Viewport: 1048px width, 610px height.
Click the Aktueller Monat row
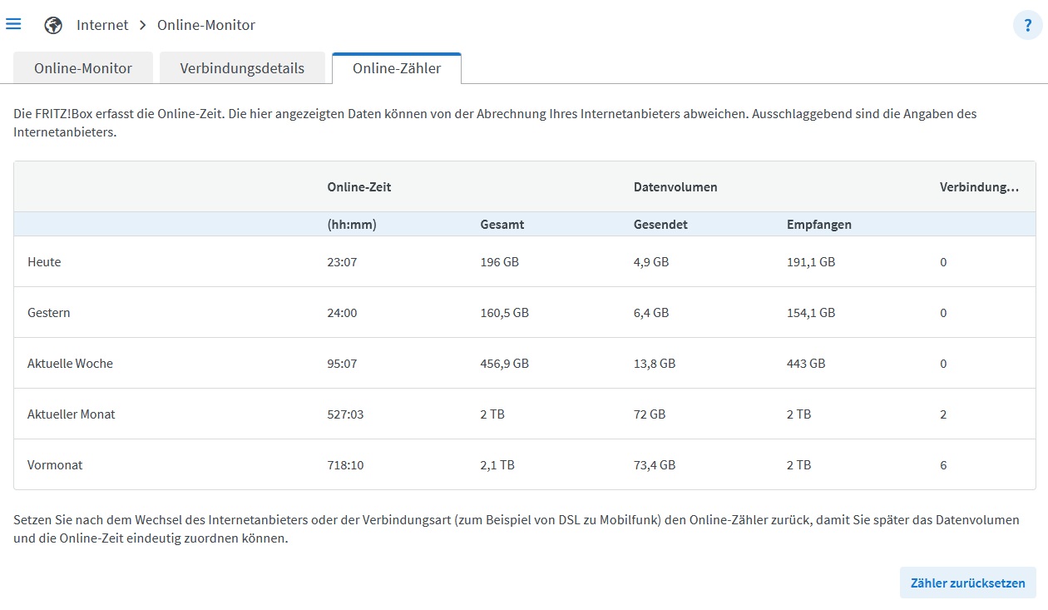(x=72, y=414)
